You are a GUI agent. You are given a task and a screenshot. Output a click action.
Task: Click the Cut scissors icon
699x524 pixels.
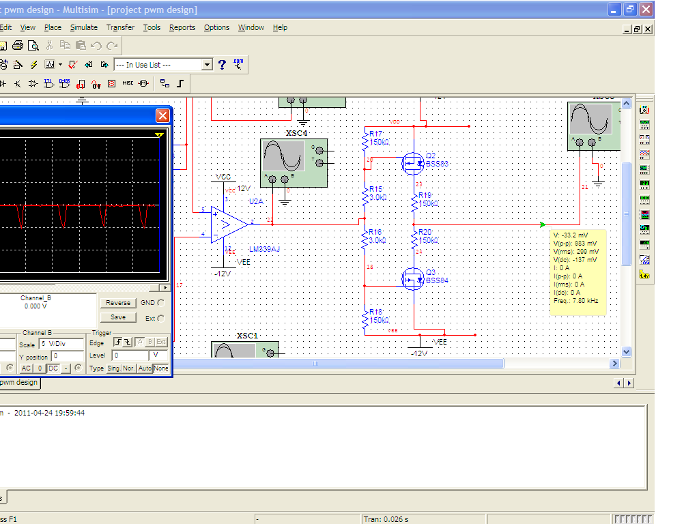[x=49, y=46]
